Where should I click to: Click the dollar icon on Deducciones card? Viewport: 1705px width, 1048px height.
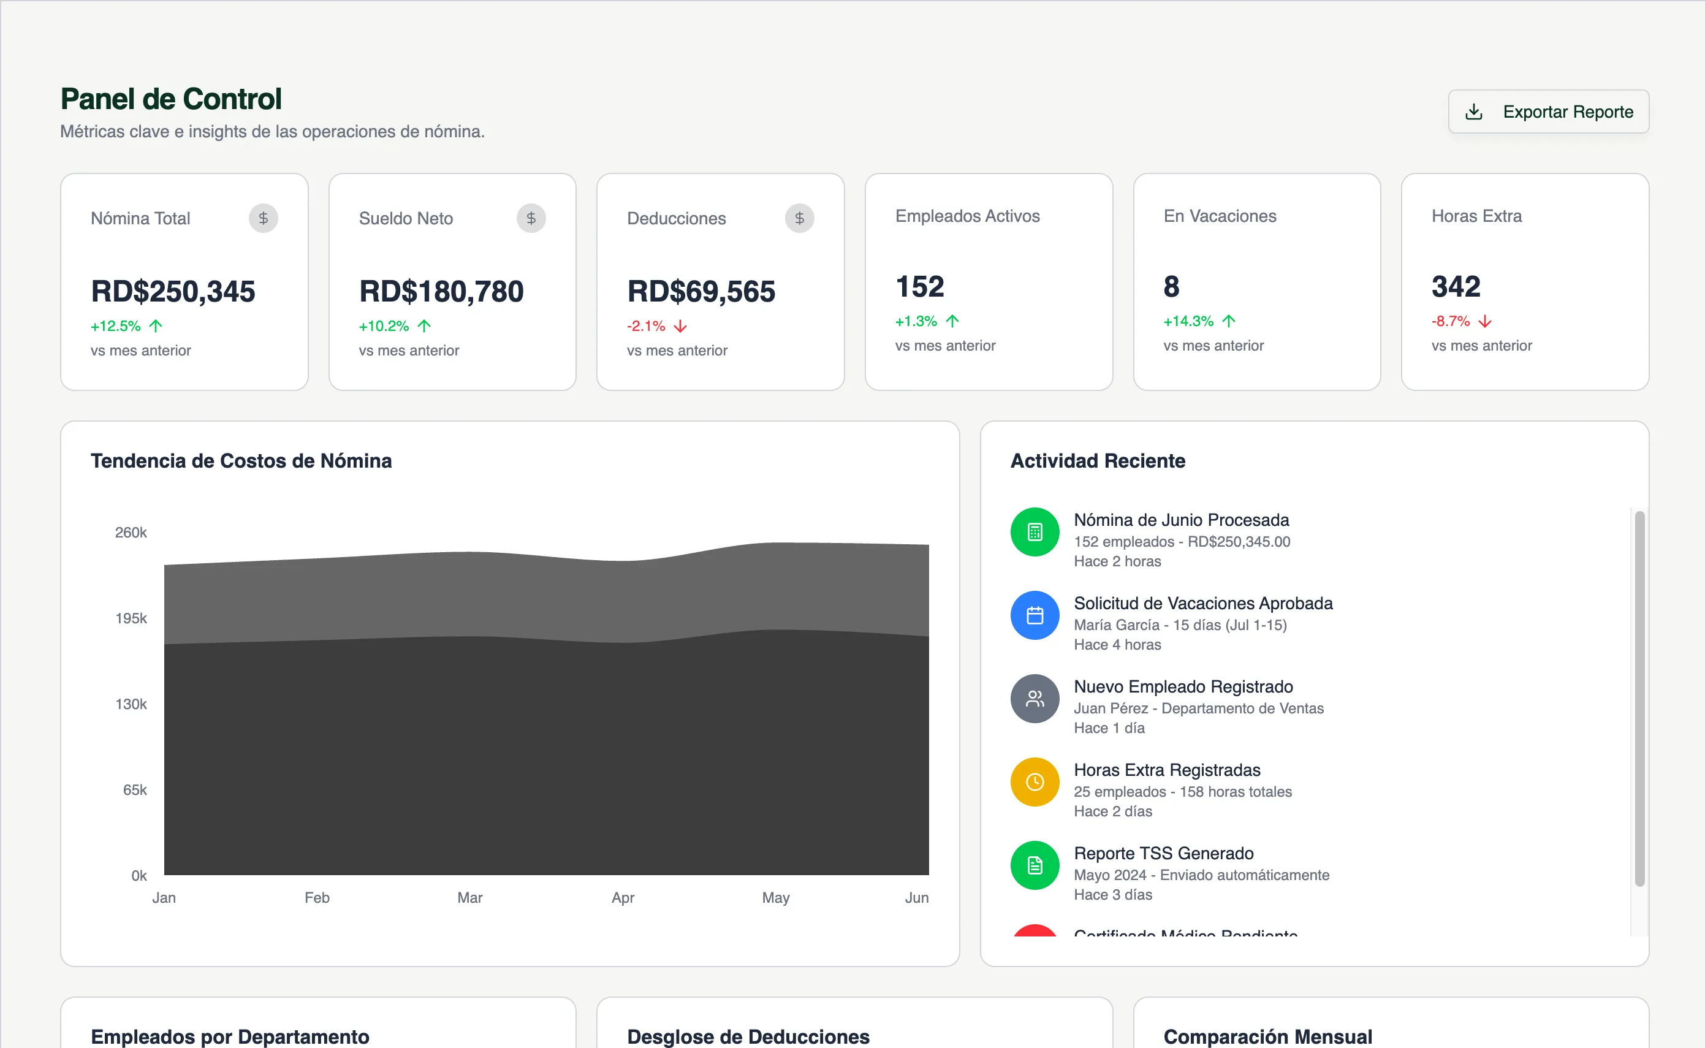point(799,218)
